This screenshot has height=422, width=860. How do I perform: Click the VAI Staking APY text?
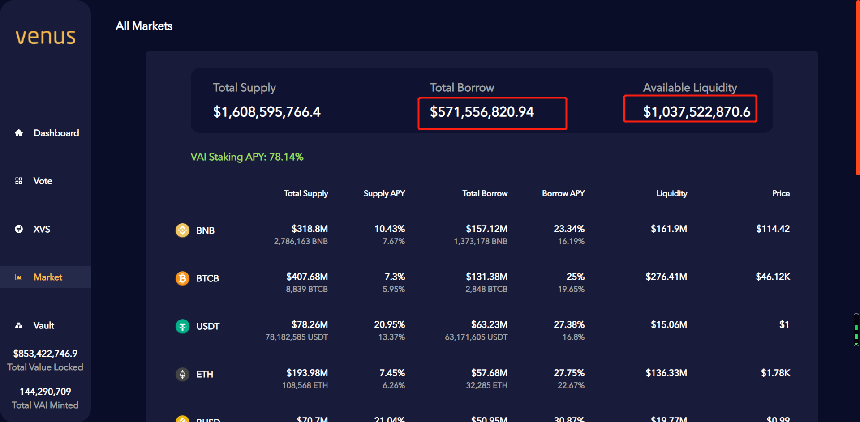pyautogui.click(x=247, y=157)
